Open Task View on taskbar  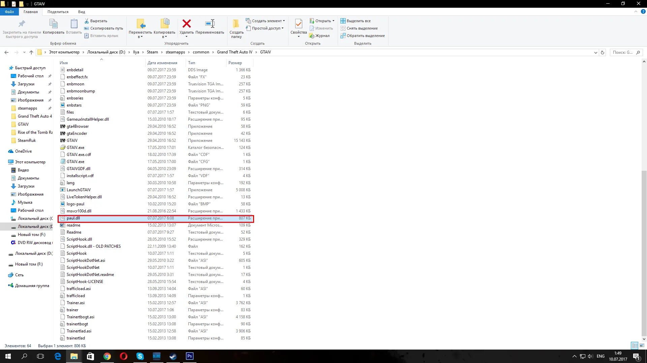40,356
